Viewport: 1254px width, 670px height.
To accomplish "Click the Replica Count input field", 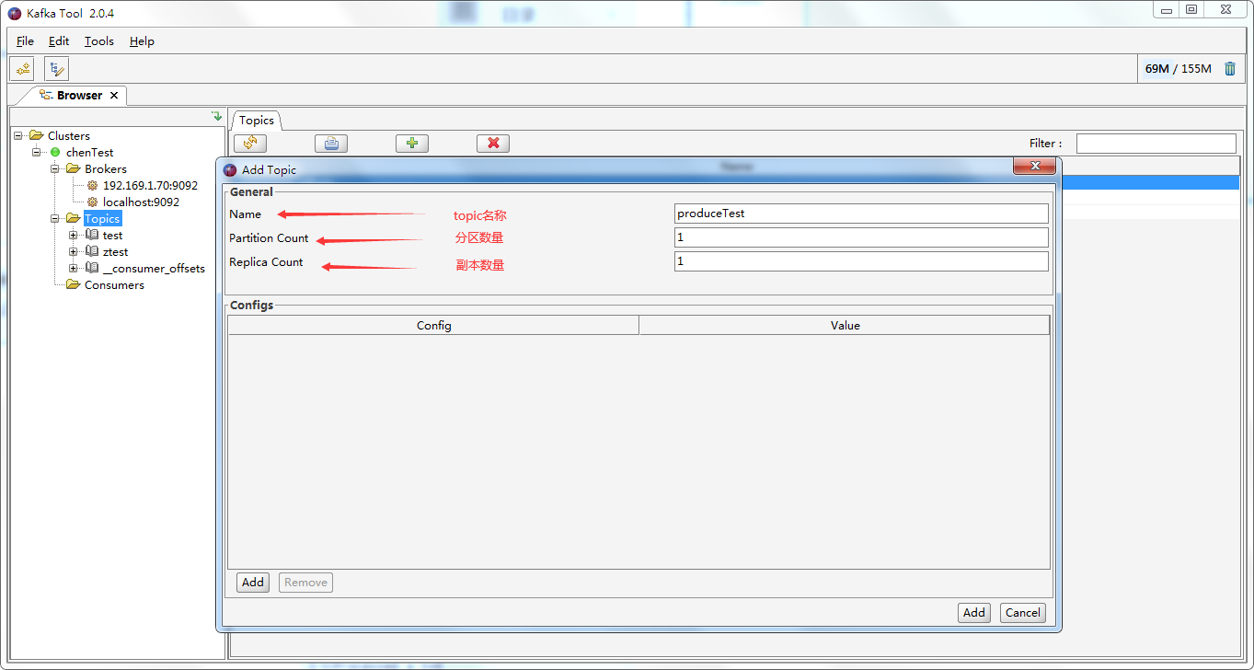I will pyautogui.click(x=861, y=261).
